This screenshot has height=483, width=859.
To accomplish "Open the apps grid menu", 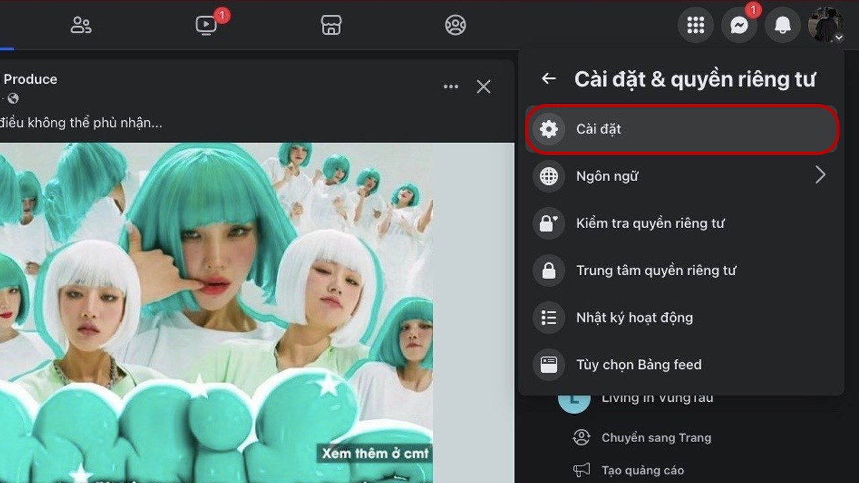I will click(696, 25).
